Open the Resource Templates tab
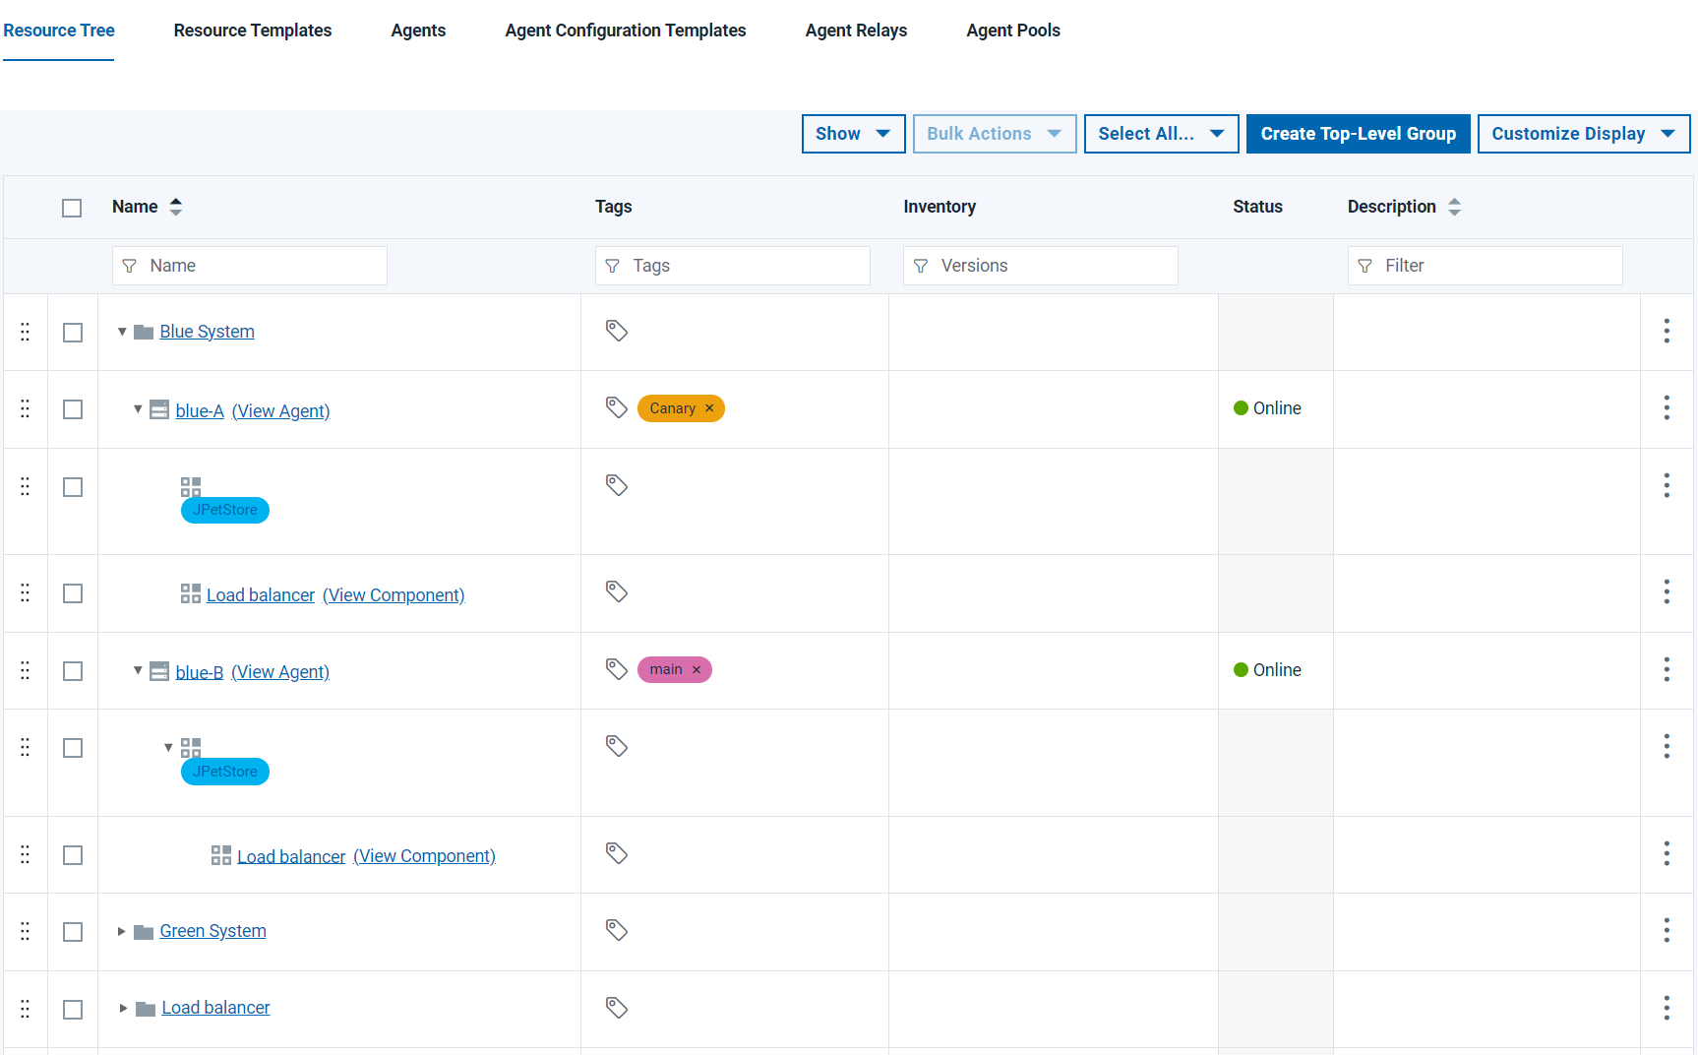This screenshot has height=1055, width=1698. pyautogui.click(x=253, y=31)
